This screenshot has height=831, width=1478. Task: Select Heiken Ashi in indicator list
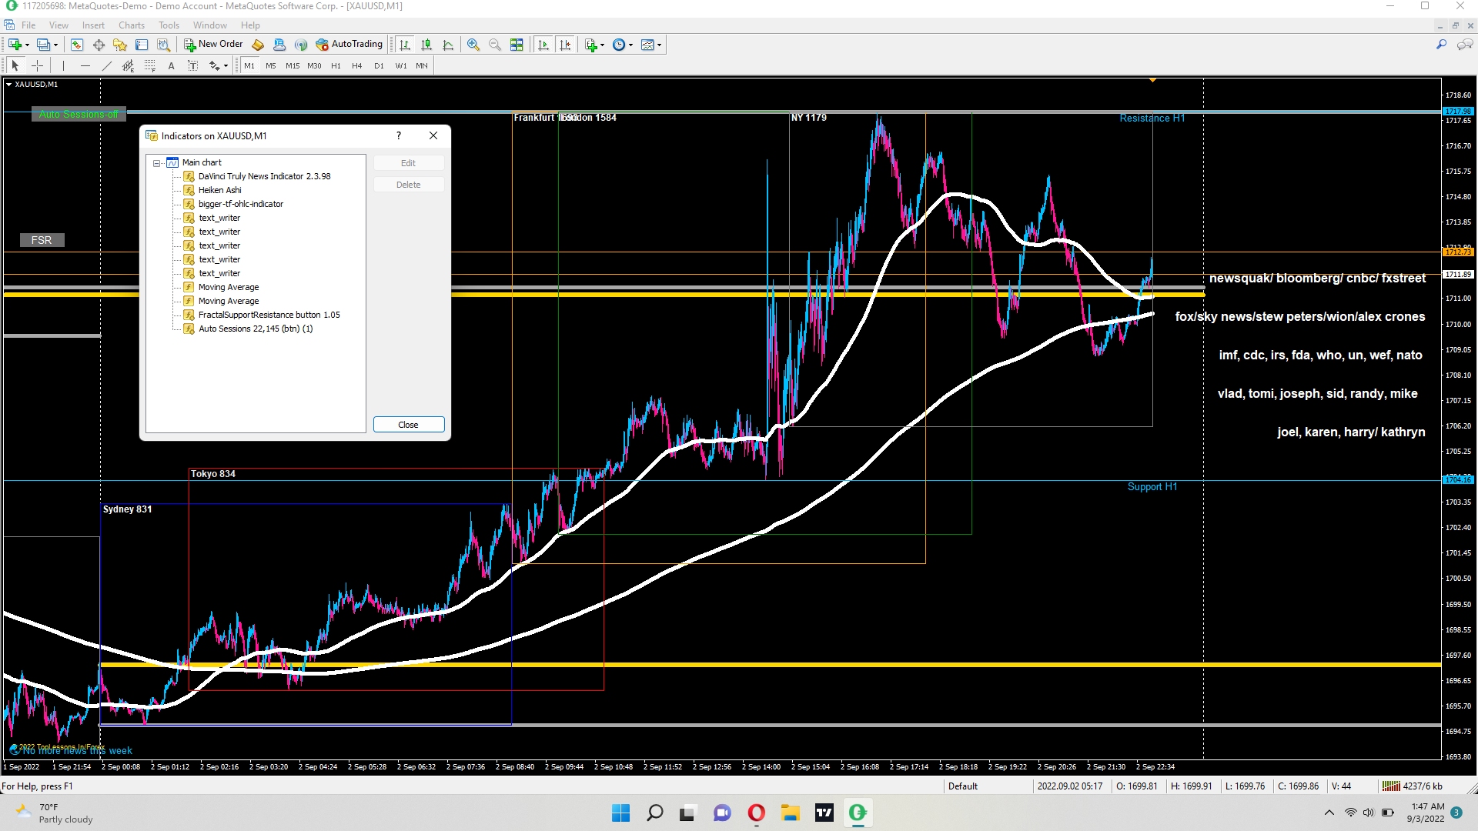(x=219, y=190)
